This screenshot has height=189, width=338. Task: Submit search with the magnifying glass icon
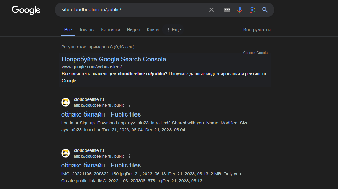click(x=265, y=10)
